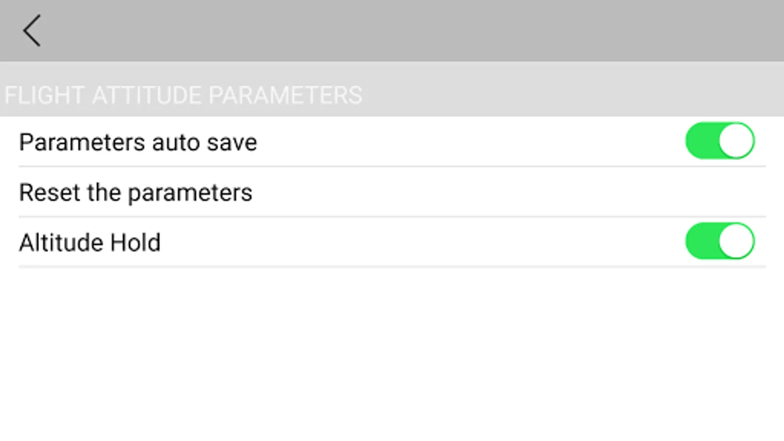Disable the Parameters auto save toggle
This screenshot has width=784, height=441.
(x=720, y=141)
